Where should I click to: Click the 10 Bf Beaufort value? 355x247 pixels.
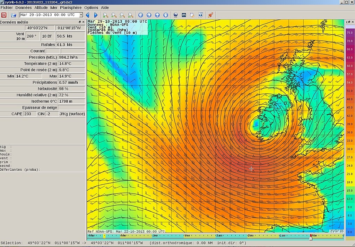pos(47,36)
